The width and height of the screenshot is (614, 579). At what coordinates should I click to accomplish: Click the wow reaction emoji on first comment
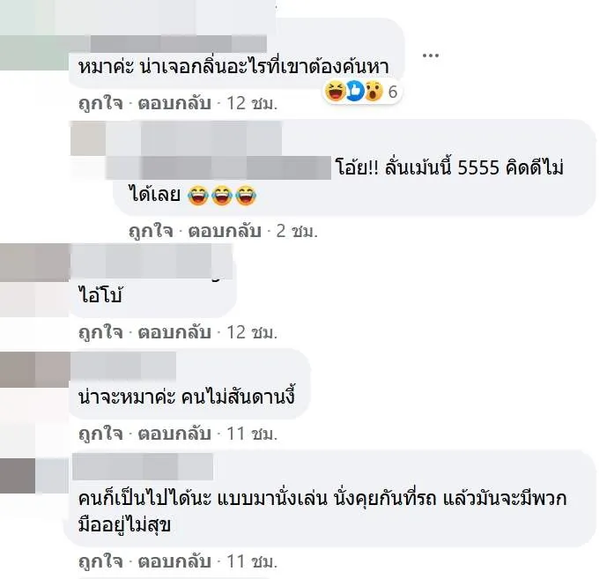(x=374, y=92)
